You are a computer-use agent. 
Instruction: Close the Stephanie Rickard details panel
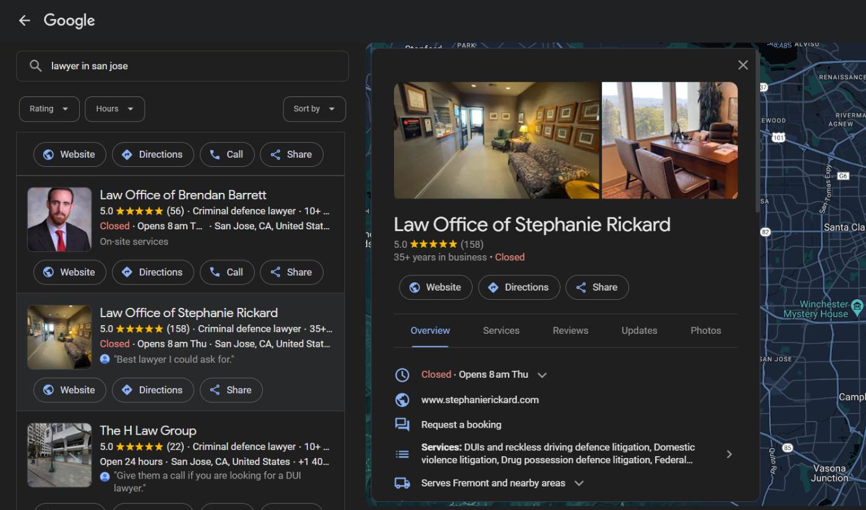[x=743, y=65]
